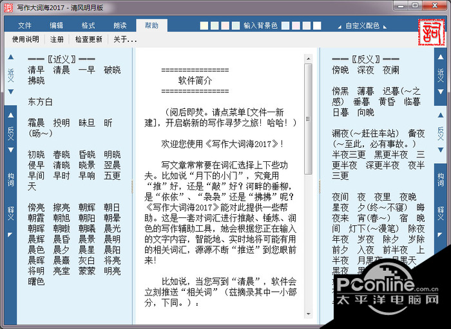Click the synonym 拂晓
The height and width of the screenshot is (329, 451).
(x=36, y=81)
